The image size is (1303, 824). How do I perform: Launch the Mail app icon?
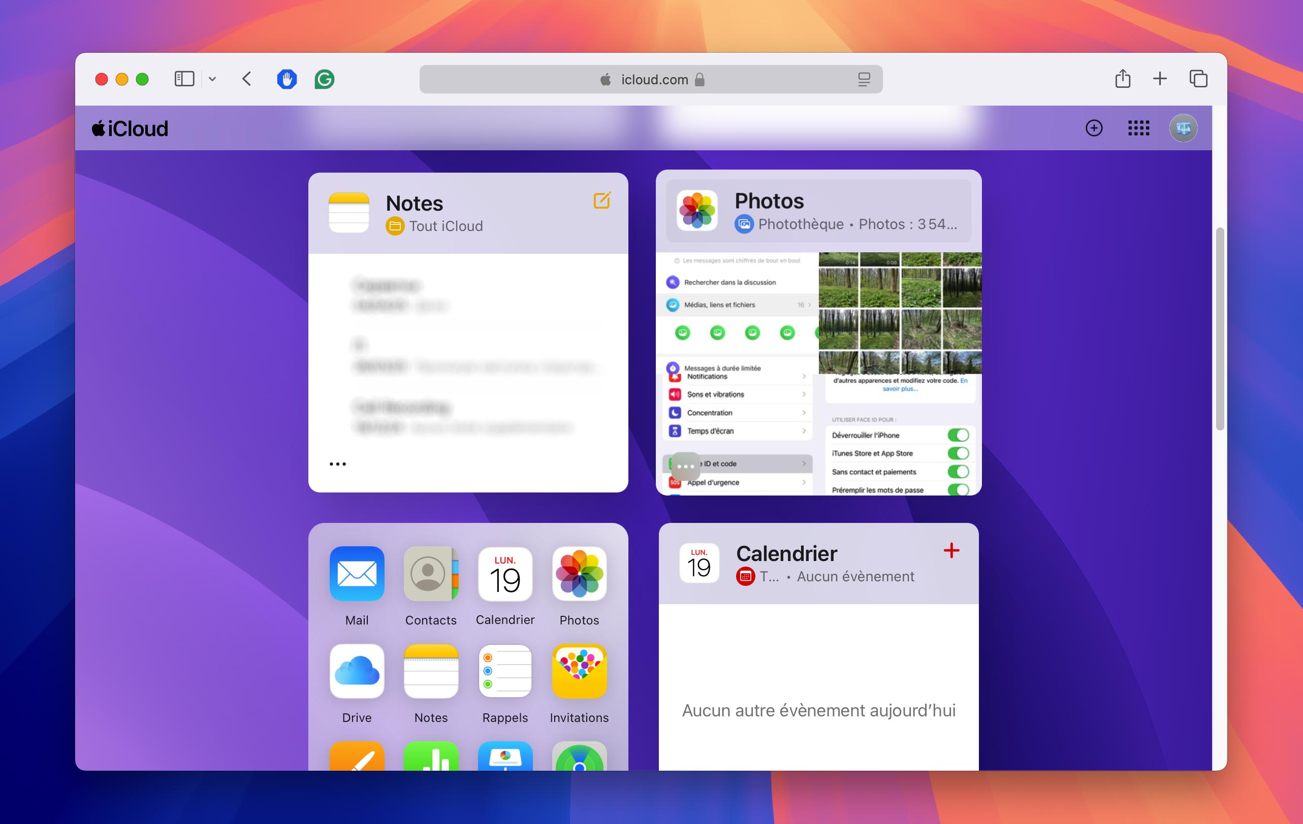click(357, 574)
